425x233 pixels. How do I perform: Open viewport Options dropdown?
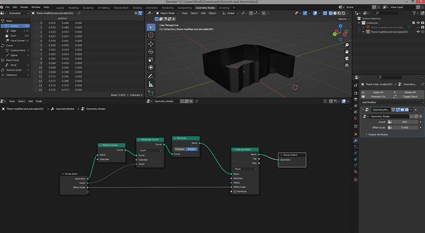pos(344,19)
